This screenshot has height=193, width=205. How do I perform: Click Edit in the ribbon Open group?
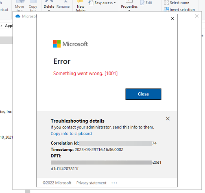146,3
